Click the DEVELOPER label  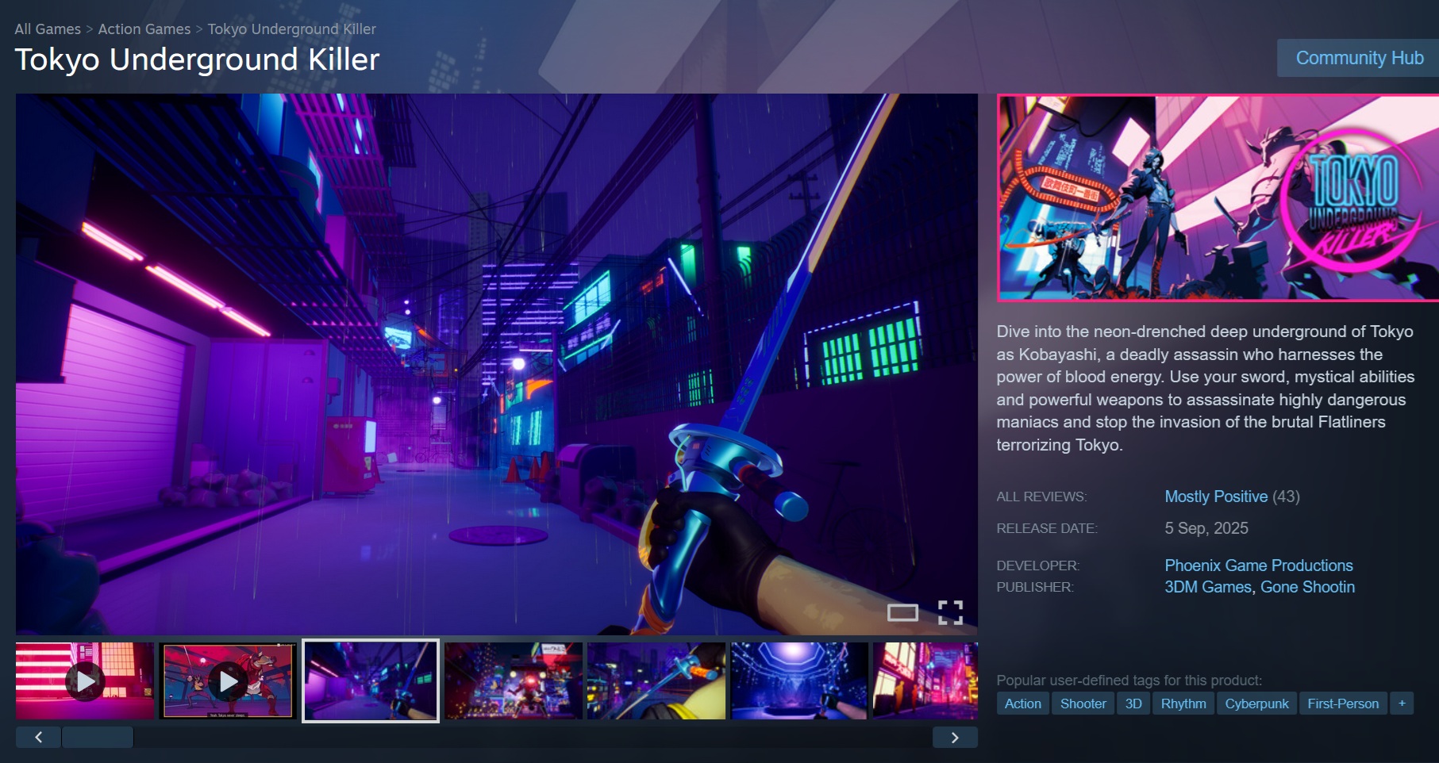[1038, 566]
